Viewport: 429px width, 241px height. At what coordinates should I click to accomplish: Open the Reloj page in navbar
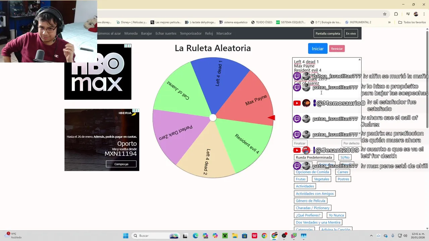(x=209, y=33)
